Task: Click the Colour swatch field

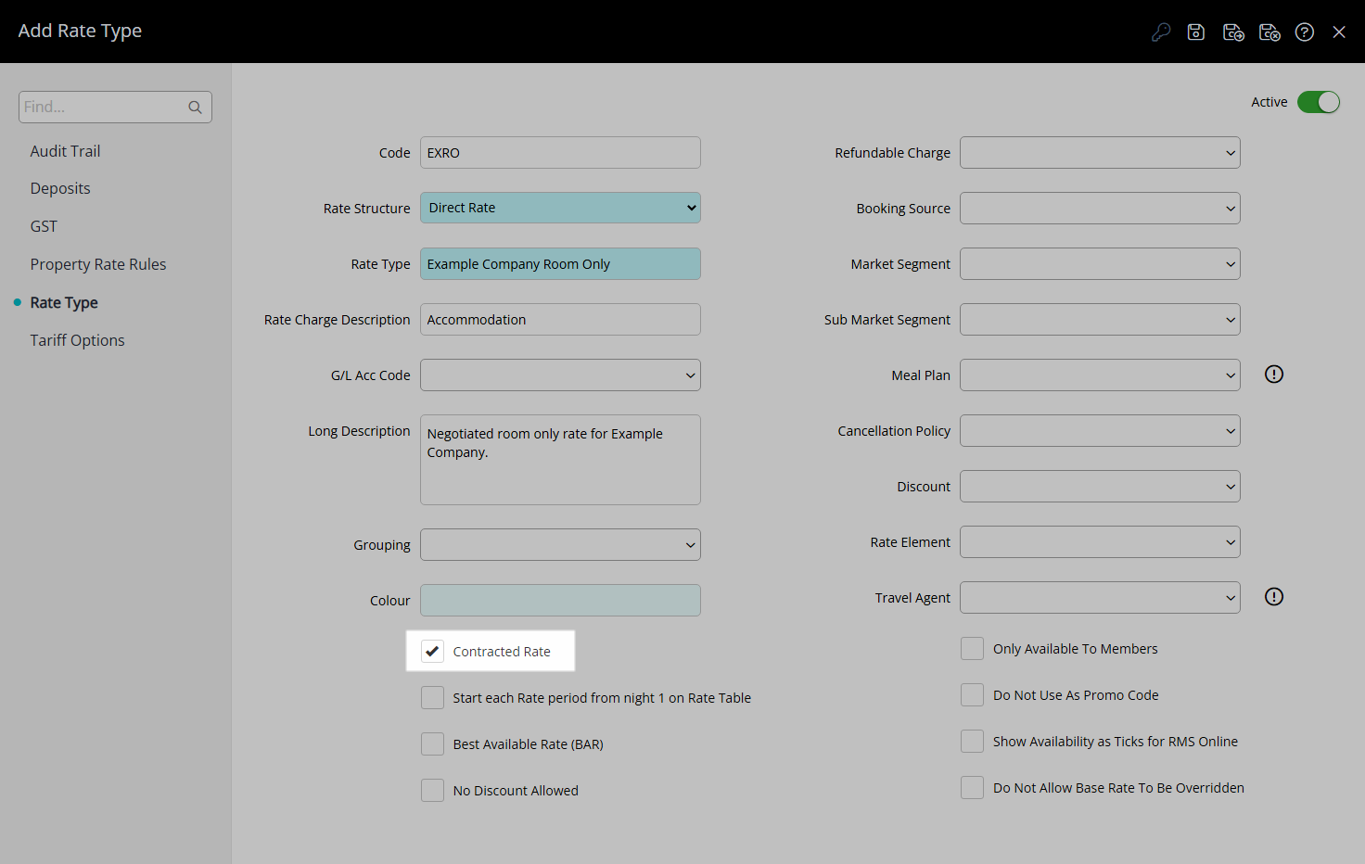Action: coord(560,601)
